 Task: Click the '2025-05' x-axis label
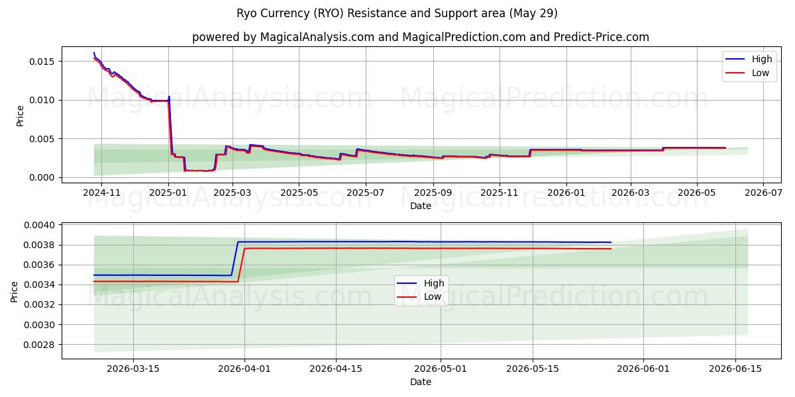click(299, 193)
